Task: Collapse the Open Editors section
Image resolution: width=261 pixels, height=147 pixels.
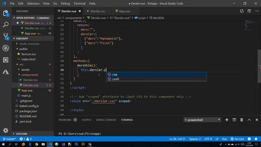Action: tap(33, 18)
